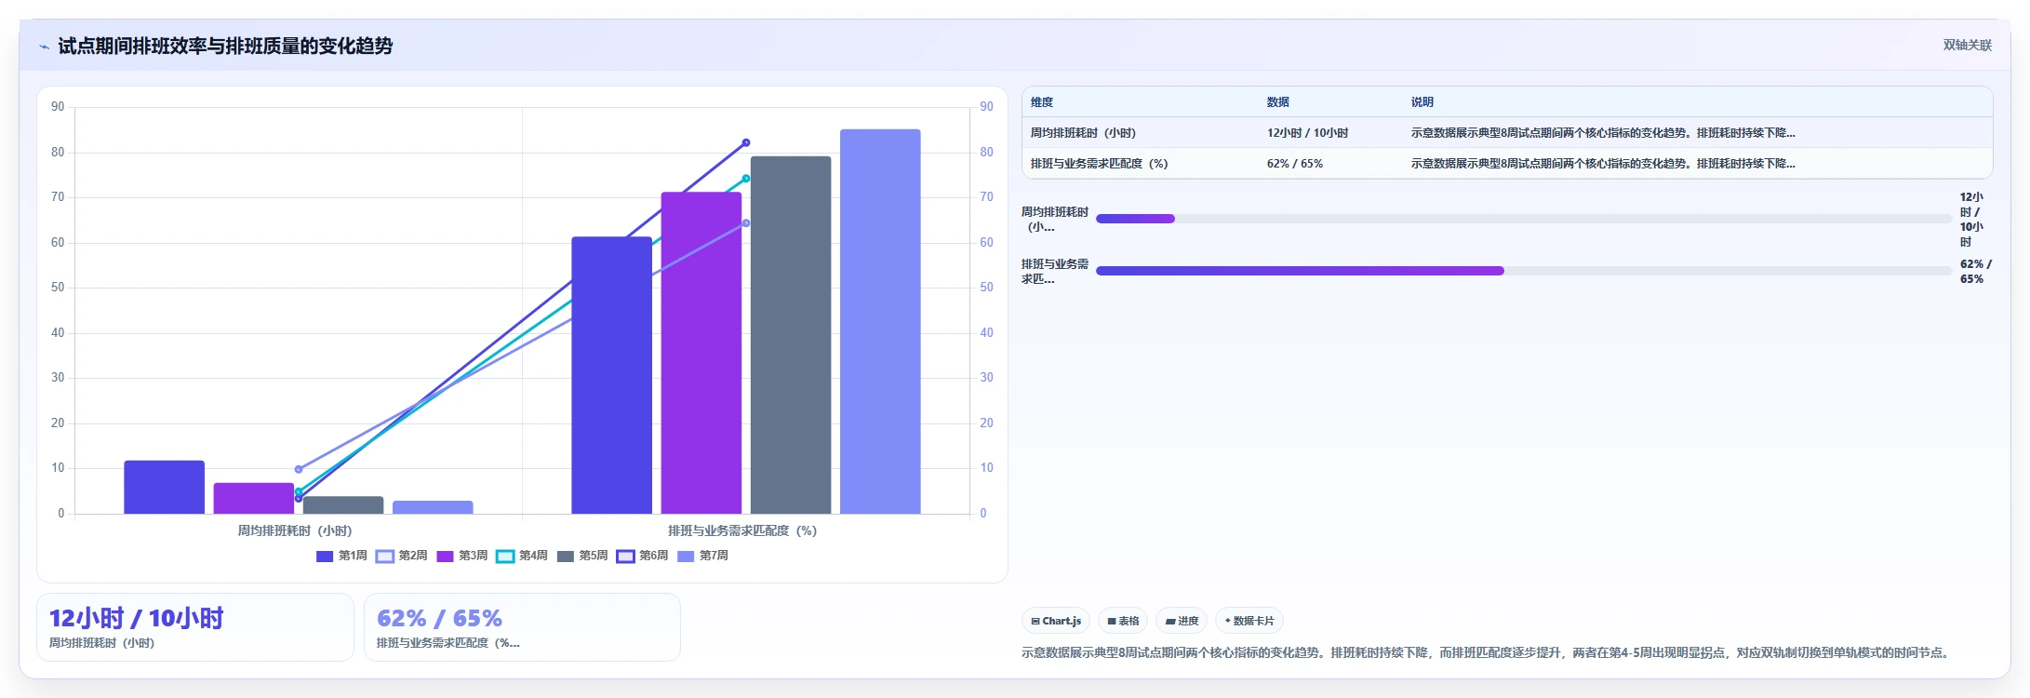Toggle the 第2周 legend item
Viewport: 2030px width, 698px height.
click(402, 556)
